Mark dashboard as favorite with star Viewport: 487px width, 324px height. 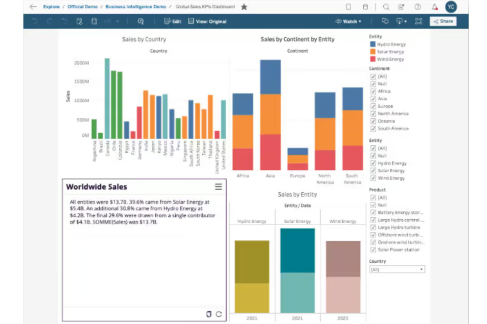[x=244, y=7]
